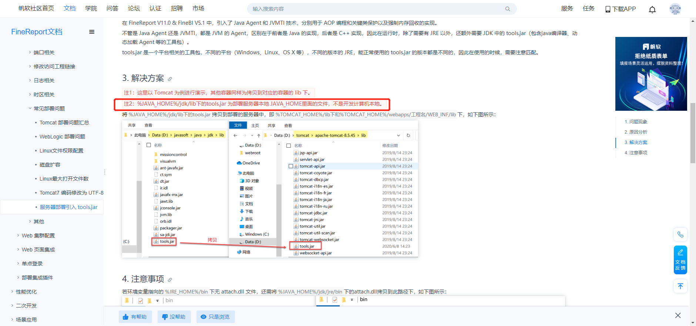Click the 没帮助 thumbs-down button

click(x=174, y=317)
